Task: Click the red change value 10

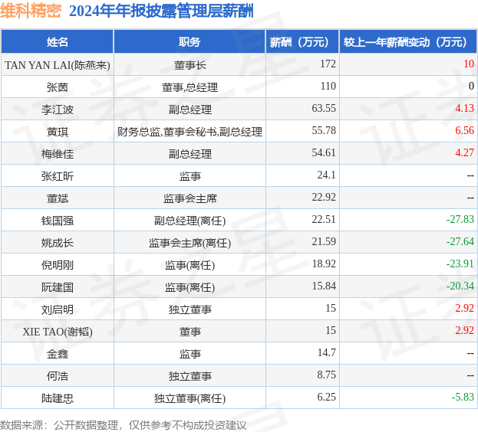Action: (469, 64)
